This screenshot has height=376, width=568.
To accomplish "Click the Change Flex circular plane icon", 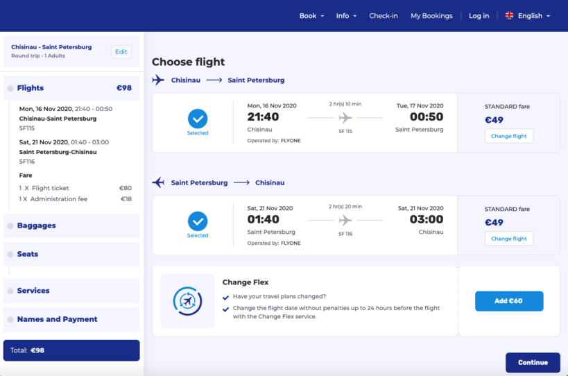I will (x=187, y=301).
